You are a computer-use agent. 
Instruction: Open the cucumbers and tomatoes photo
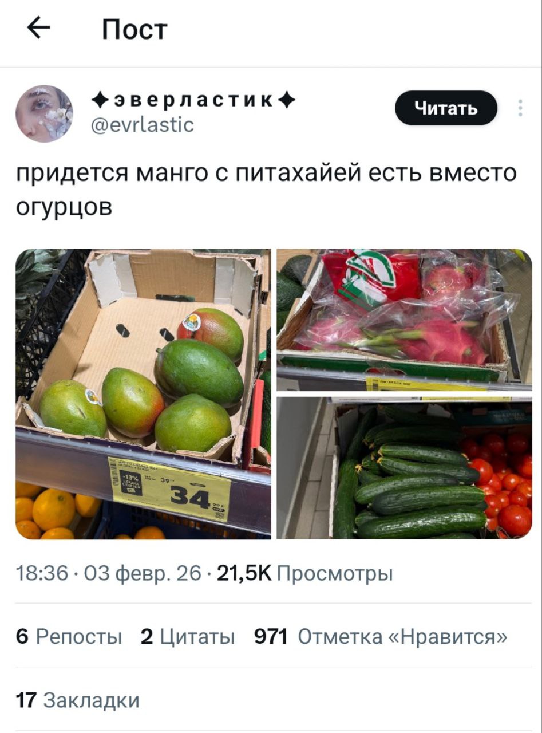(x=404, y=468)
